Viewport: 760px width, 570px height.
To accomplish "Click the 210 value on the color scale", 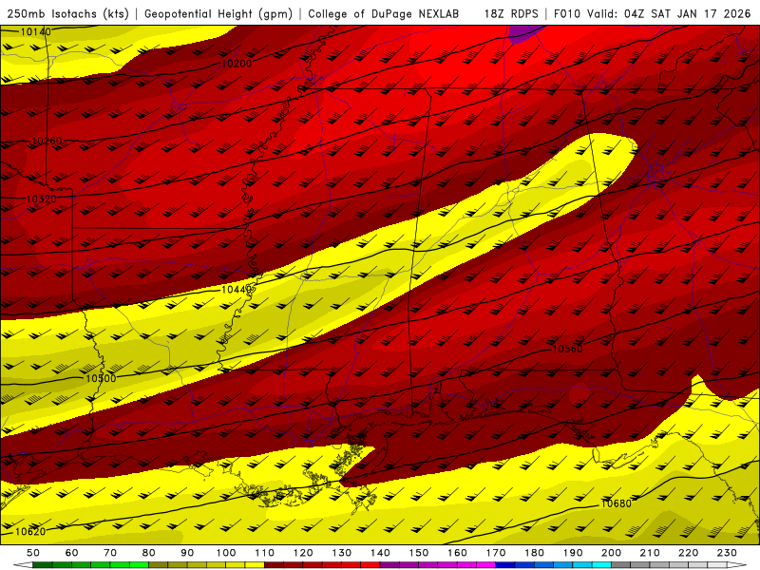I will pos(650,553).
